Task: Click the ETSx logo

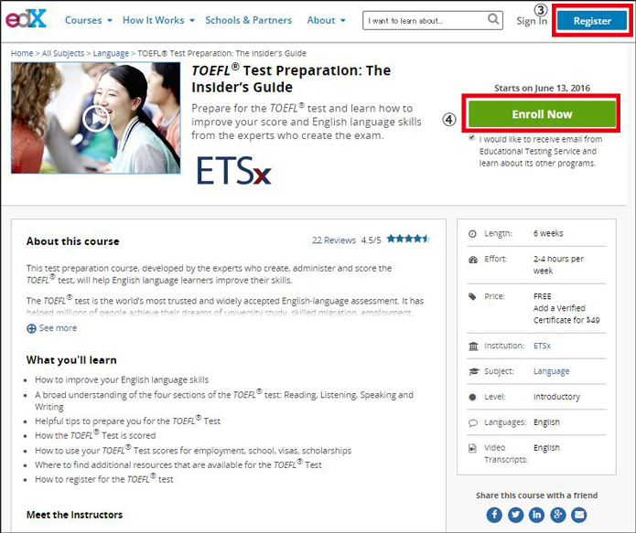Action: coord(233,171)
